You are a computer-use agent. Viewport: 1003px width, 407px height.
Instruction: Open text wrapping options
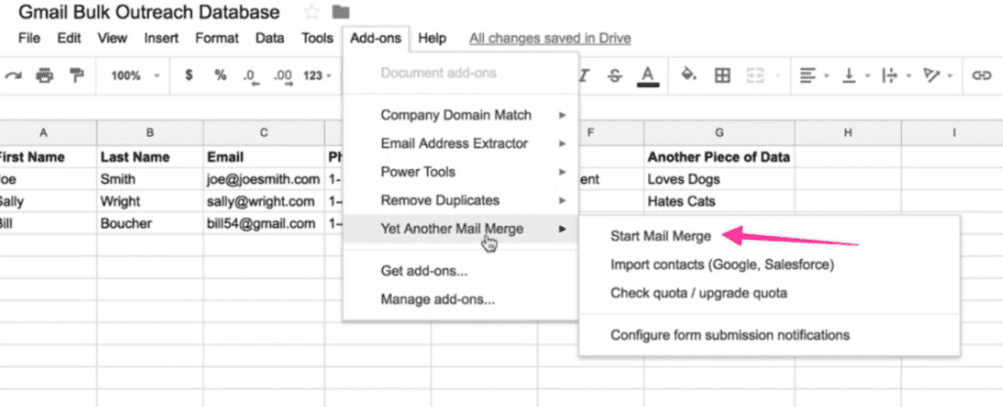pos(895,75)
